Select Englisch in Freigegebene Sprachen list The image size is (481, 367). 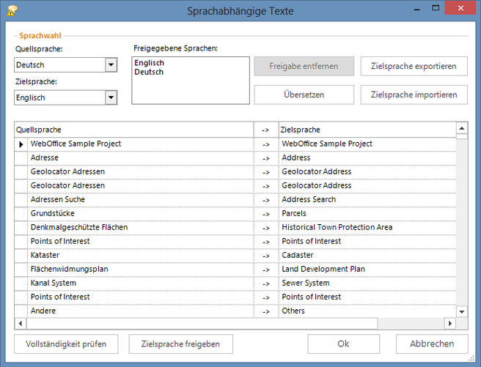pos(149,63)
